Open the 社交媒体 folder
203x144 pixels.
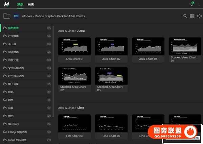point(14,36)
